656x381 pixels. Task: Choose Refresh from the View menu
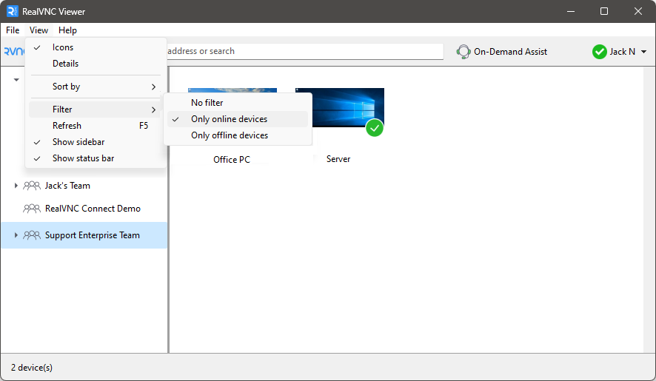[96, 126]
